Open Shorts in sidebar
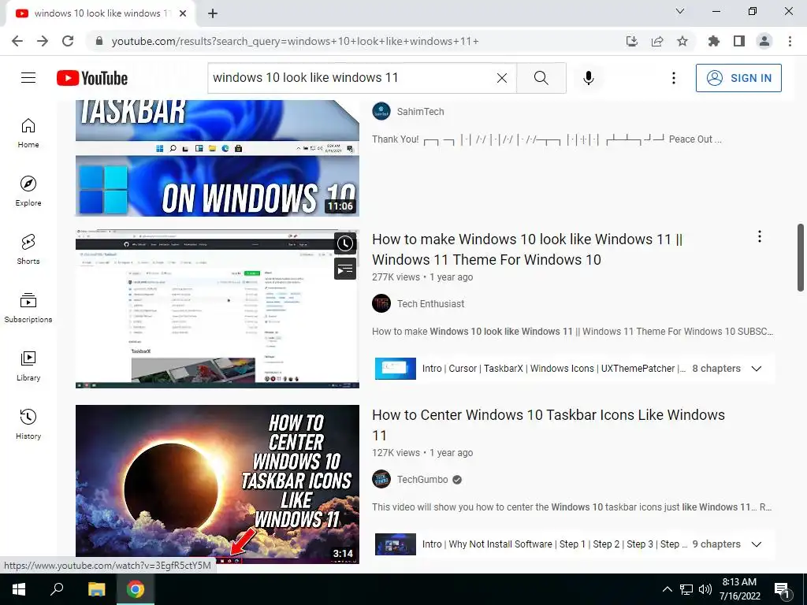Image resolution: width=807 pixels, height=605 pixels. [28, 250]
